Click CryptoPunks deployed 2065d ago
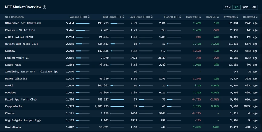The width and height of the screenshot is (262, 132). coord(250,106)
